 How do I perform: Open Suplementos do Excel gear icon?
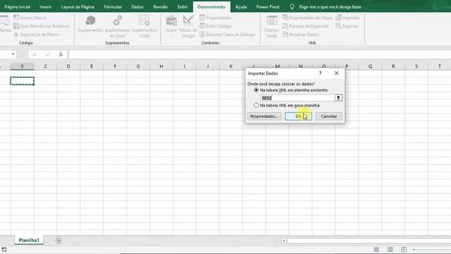[118, 20]
